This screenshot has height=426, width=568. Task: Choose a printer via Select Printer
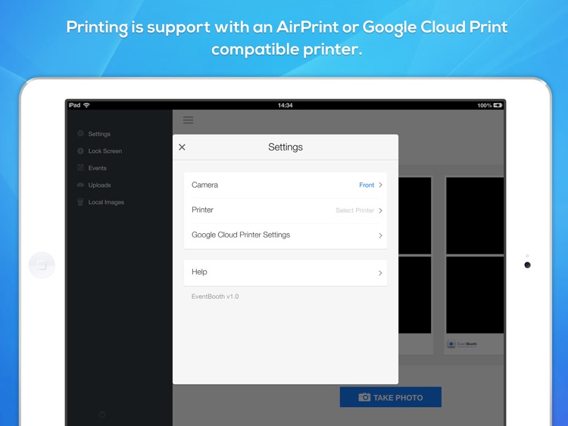tap(354, 210)
